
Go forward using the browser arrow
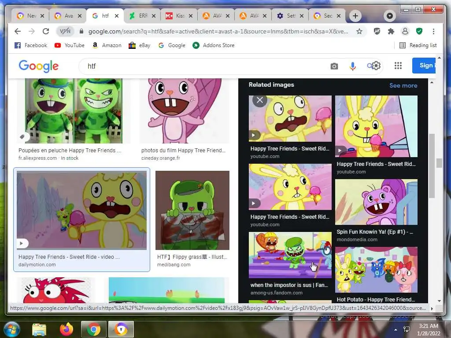point(32,31)
